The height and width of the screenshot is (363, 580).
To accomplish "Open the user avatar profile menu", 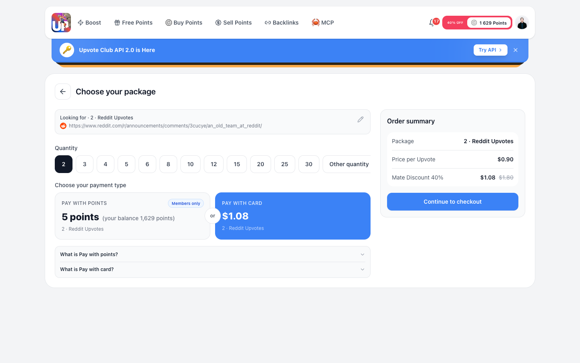I will (x=522, y=23).
